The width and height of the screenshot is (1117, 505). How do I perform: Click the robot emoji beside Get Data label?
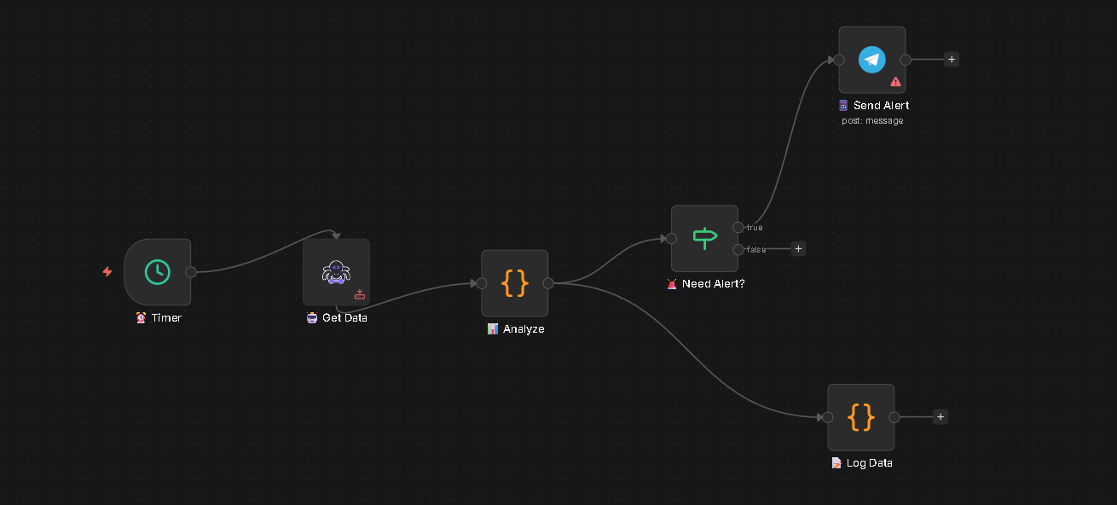(x=311, y=317)
